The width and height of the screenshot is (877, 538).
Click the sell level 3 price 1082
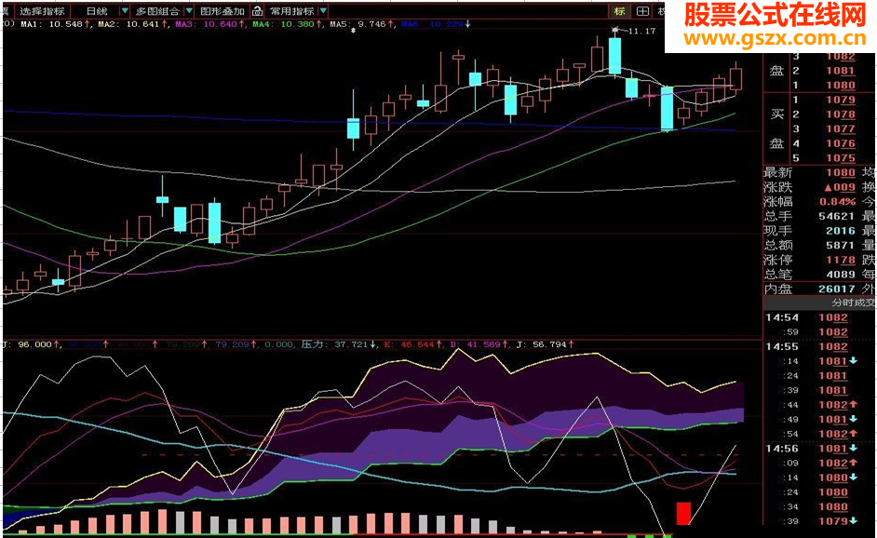click(841, 56)
